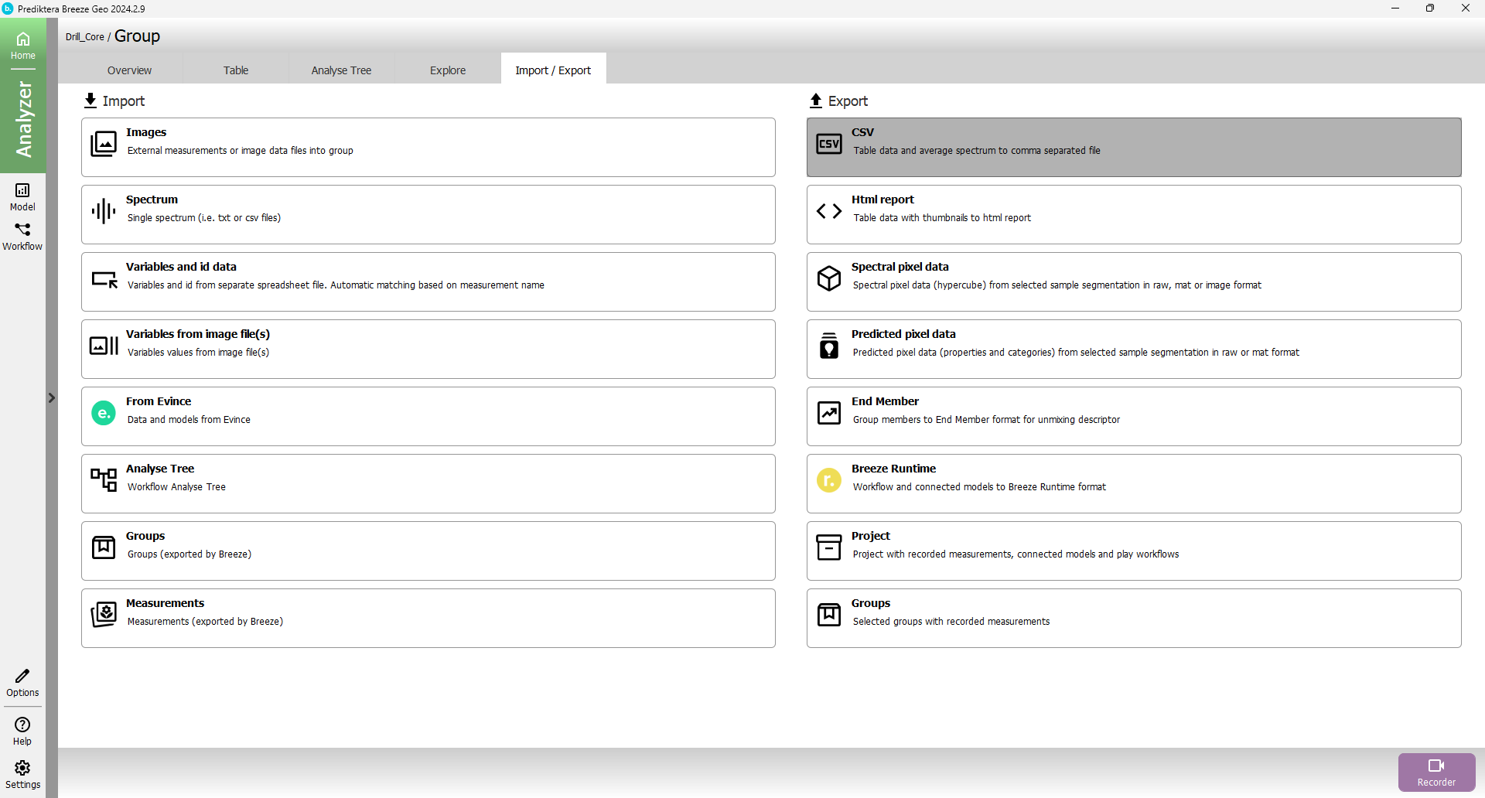Open Settings gear icon
This screenshot has width=1485, height=798.
point(22,773)
